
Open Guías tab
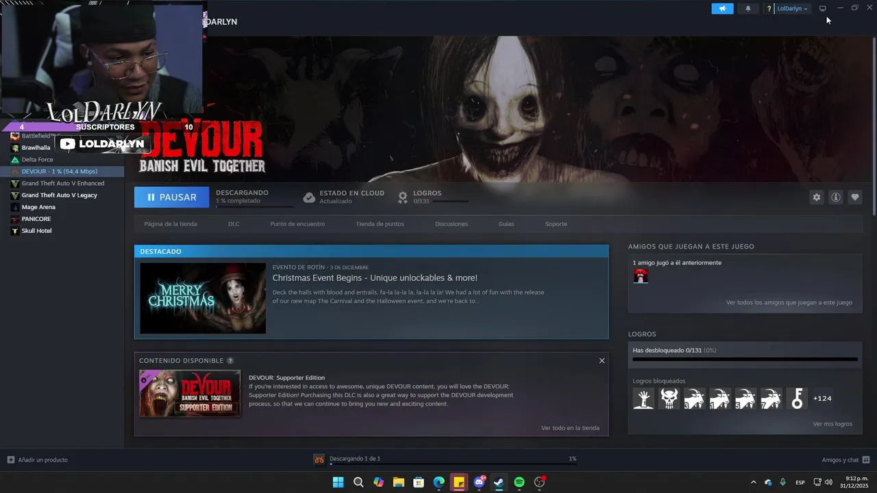[x=506, y=224]
